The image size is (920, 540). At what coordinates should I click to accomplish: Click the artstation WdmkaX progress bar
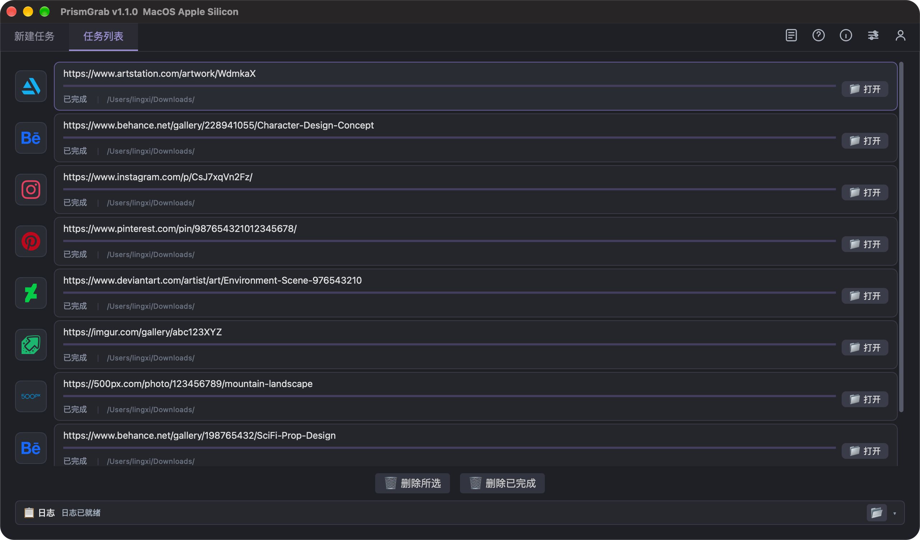tap(450, 86)
